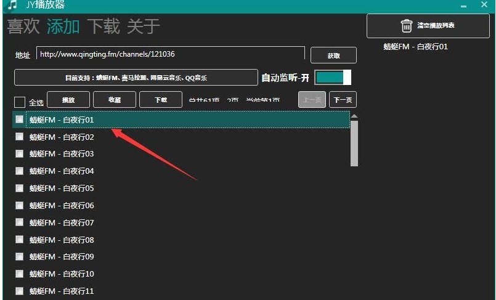Click the scrollbar up arrow

[354, 116]
